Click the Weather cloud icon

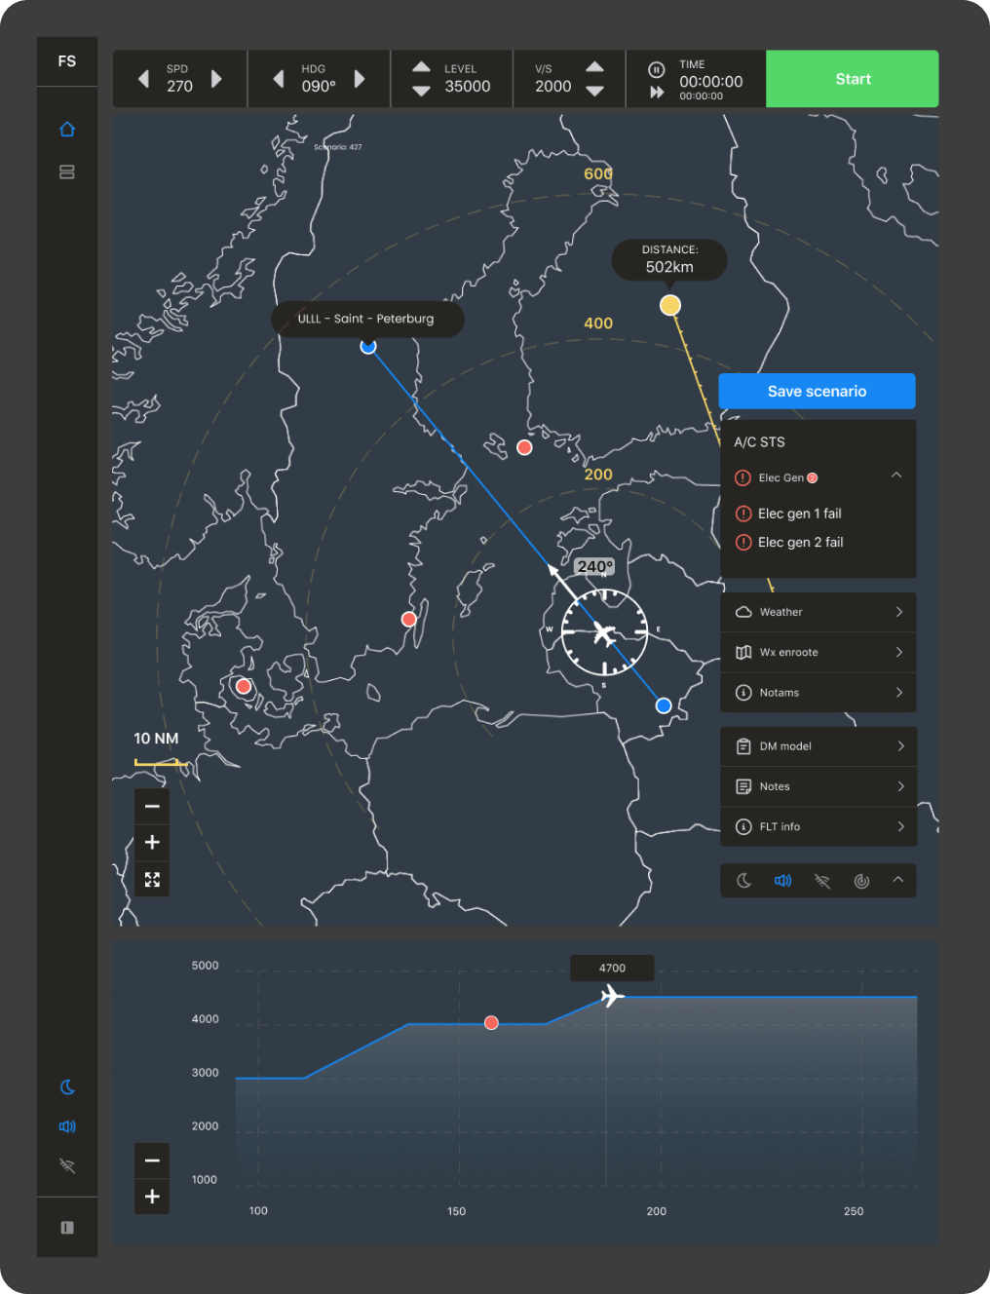743,612
